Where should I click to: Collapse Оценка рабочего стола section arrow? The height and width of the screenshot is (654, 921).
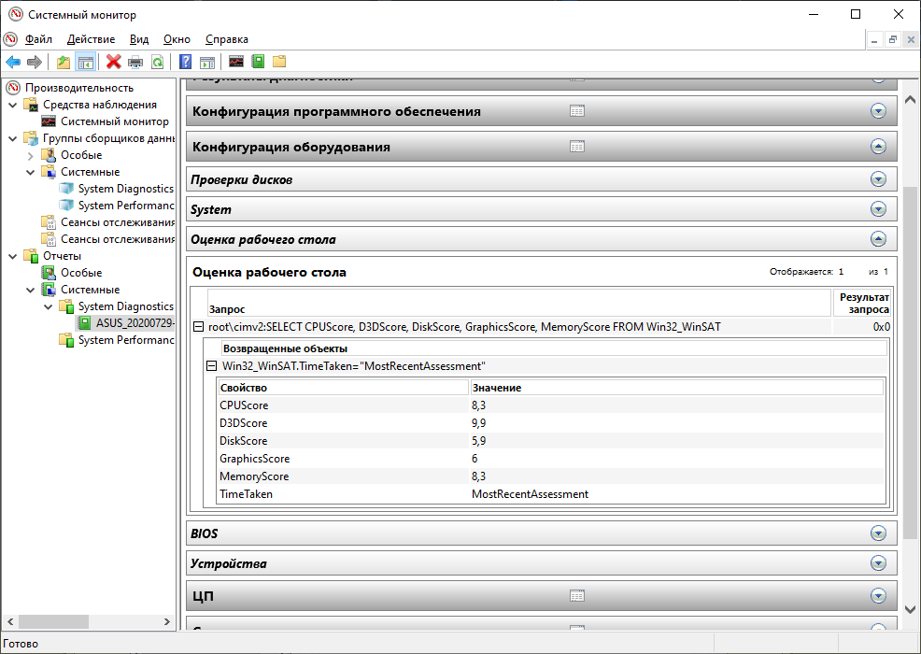(x=878, y=239)
